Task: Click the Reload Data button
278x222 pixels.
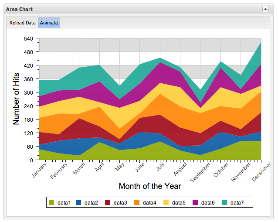Action: pyautogui.click(x=22, y=23)
